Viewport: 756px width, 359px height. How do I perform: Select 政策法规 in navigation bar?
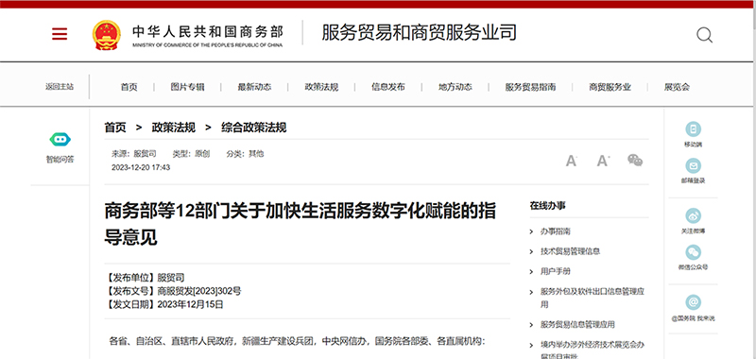click(x=321, y=87)
